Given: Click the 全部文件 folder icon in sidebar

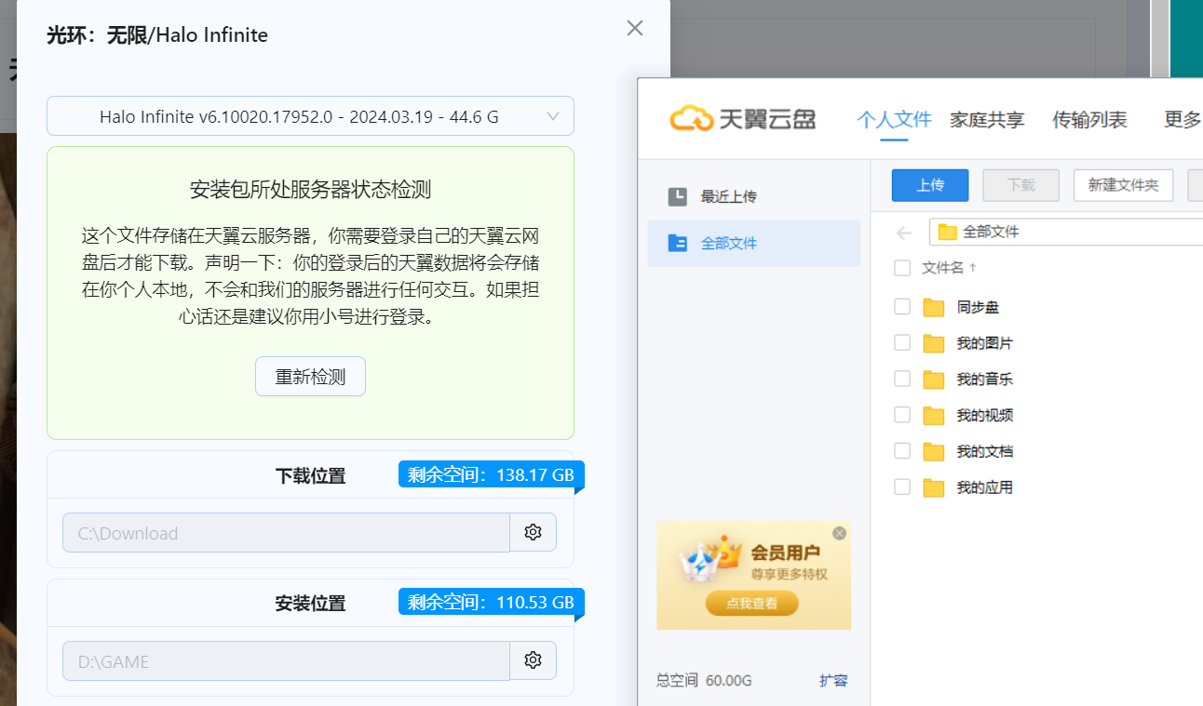Looking at the screenshot, I should point(678,243).
